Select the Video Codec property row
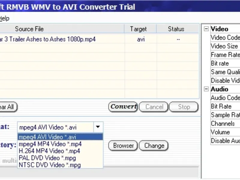240x180 pixels. [x=225, y=38]
